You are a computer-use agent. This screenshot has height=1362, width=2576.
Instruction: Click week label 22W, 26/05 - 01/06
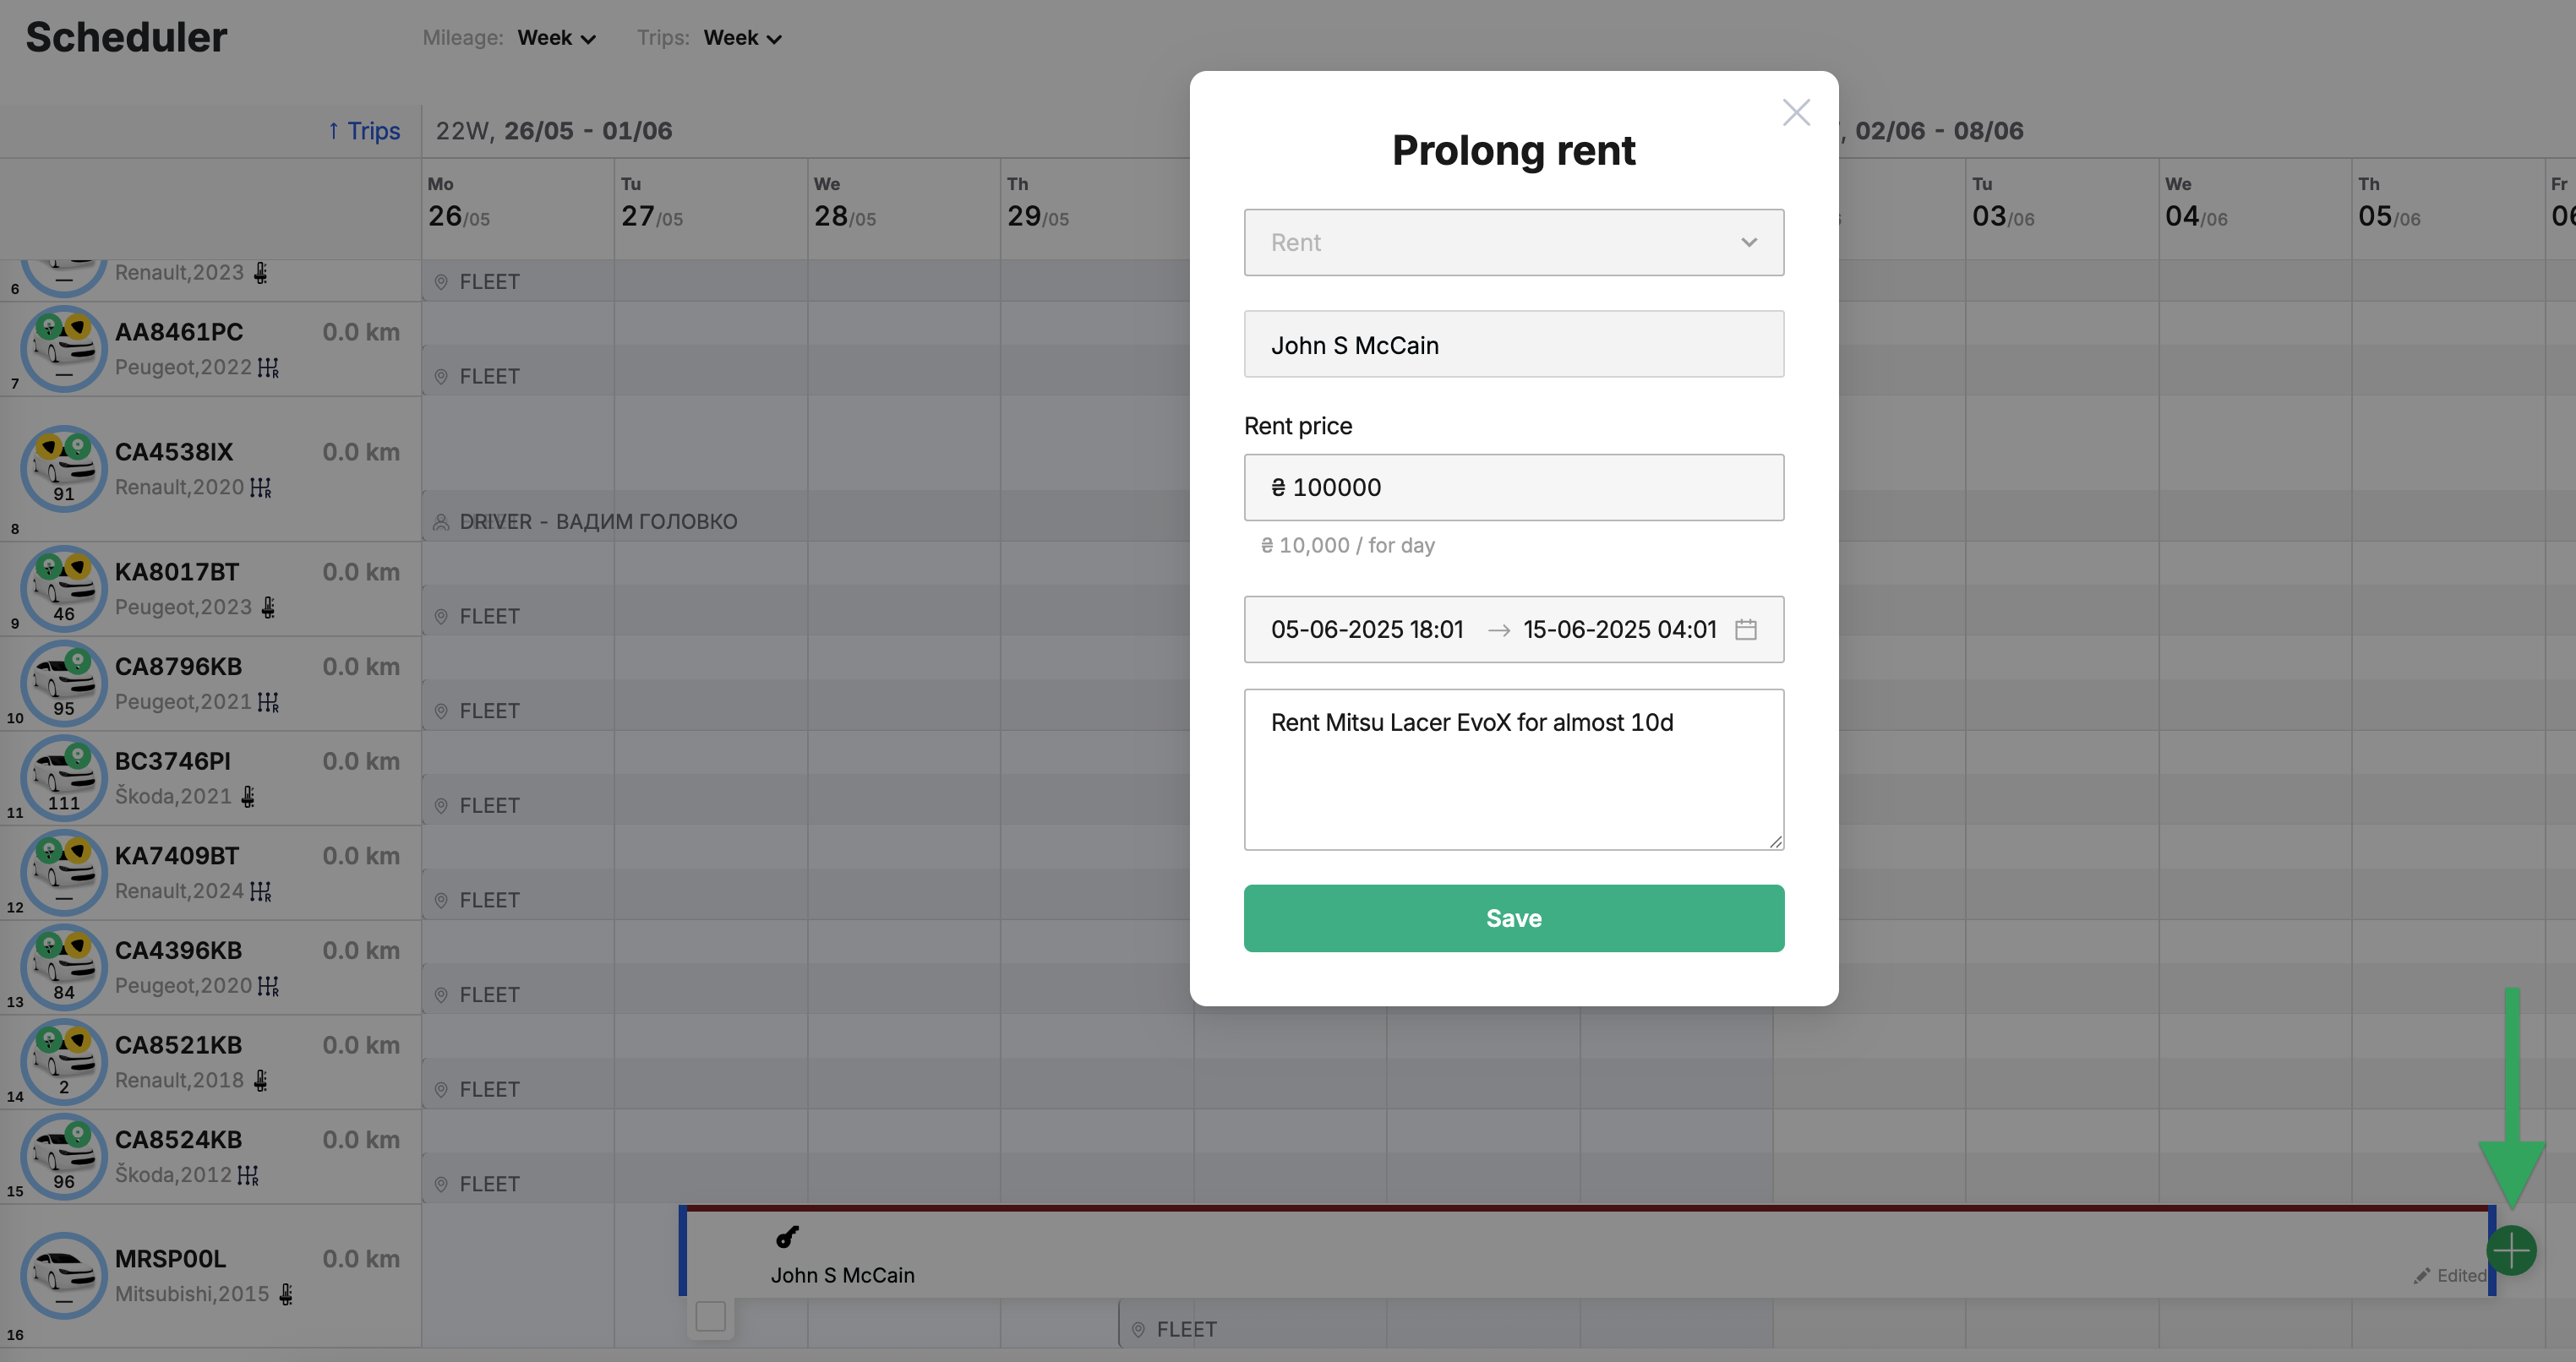(x=554, y=131)
